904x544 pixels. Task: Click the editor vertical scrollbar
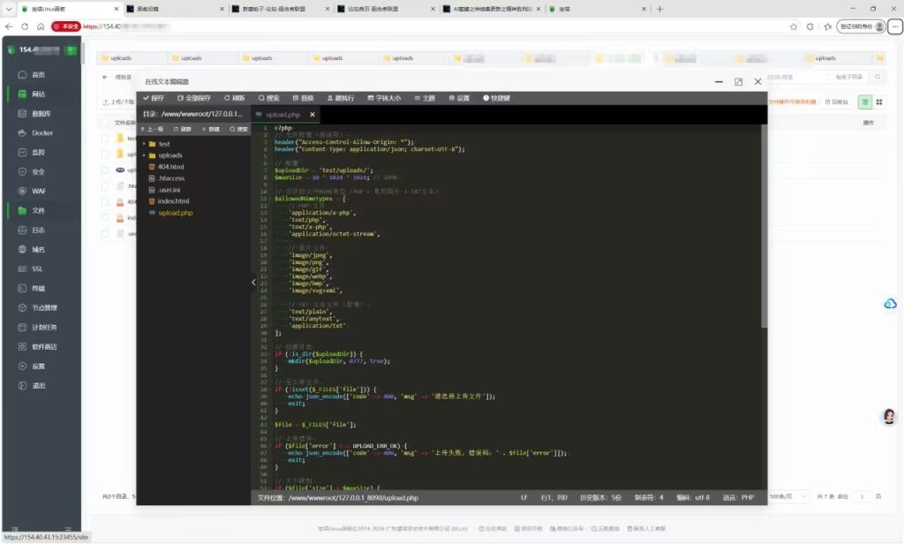coord(764,226)
